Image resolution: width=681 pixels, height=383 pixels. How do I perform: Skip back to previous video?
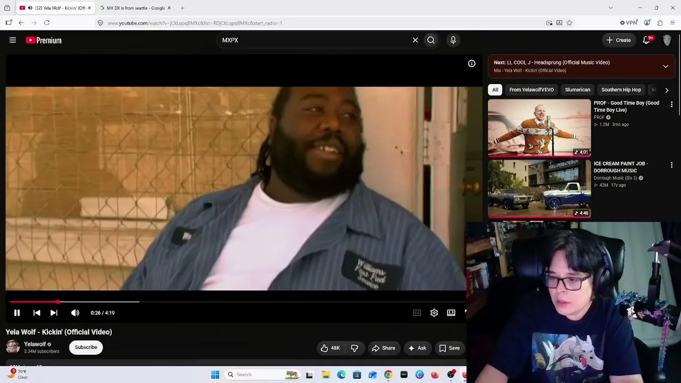tap(37, 313)
